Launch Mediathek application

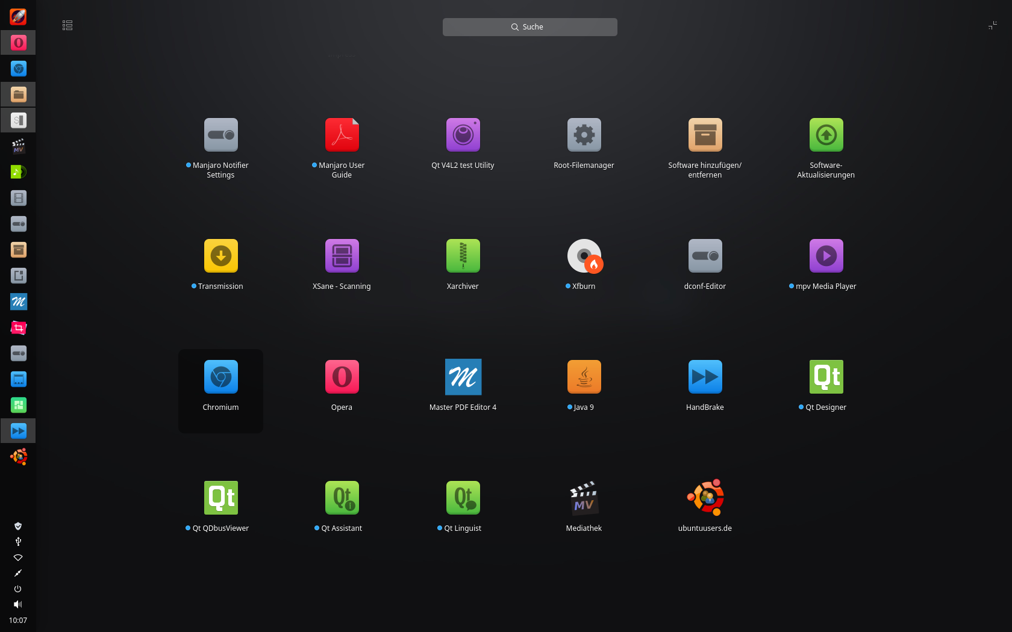[584, 498]
